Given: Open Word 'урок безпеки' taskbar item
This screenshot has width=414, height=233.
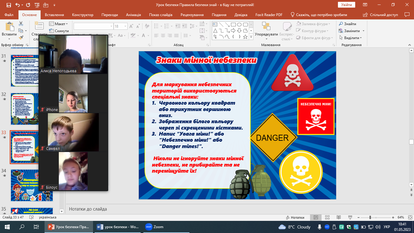Looking at the screenshot, I should pyautogui.click(x=118, y=227).
